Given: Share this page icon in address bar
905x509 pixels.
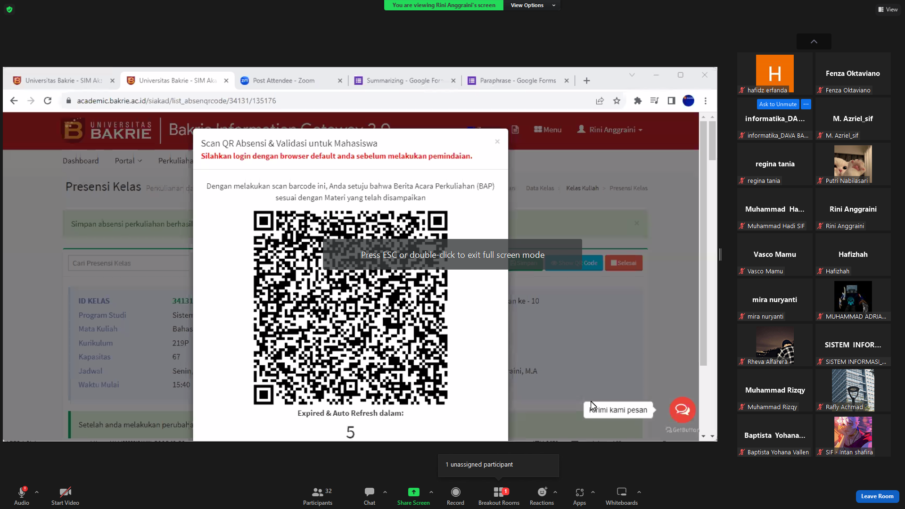Looking at the screenshot, I should point(600,101).
